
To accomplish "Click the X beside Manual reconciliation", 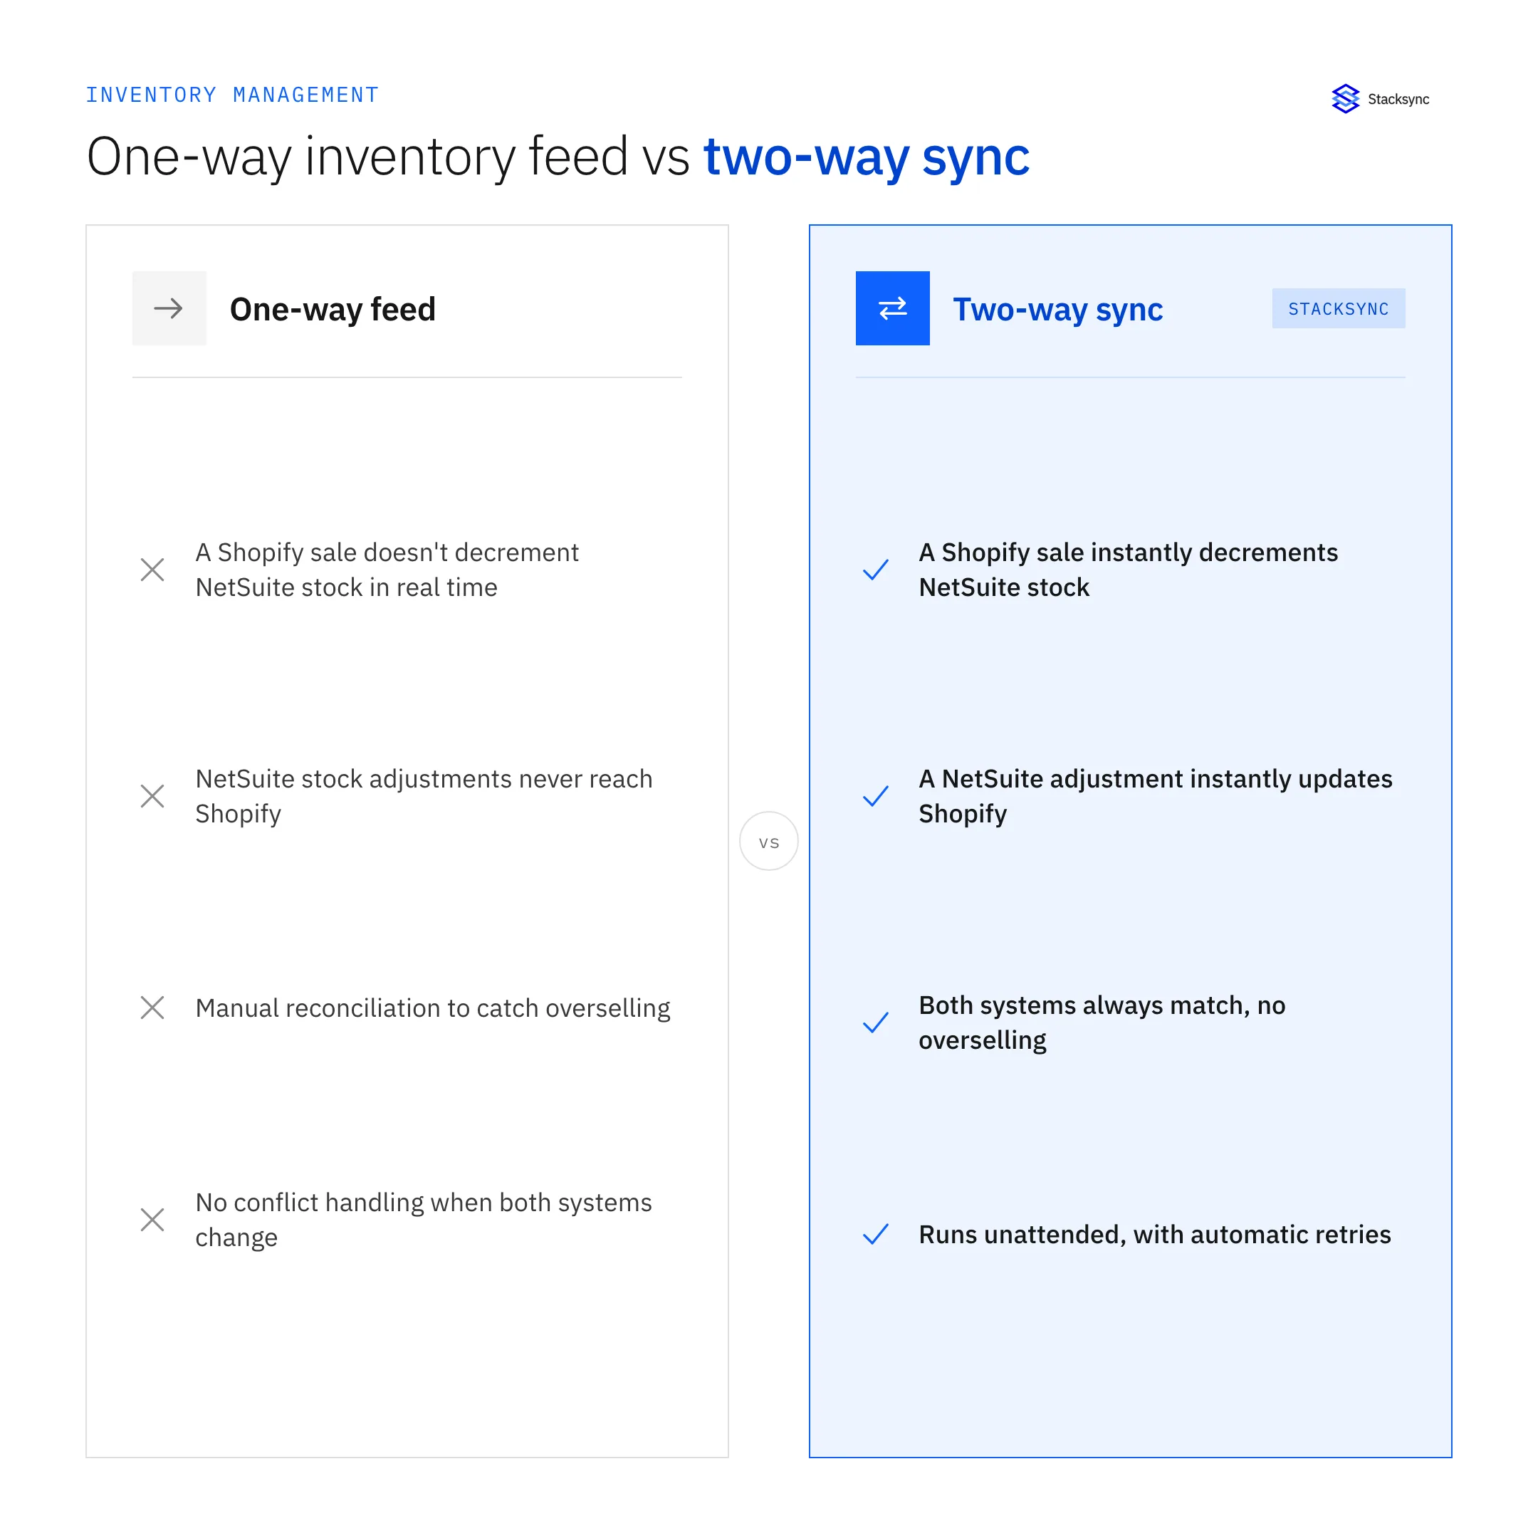I will pyautogui.click(x=152, y=1007).
